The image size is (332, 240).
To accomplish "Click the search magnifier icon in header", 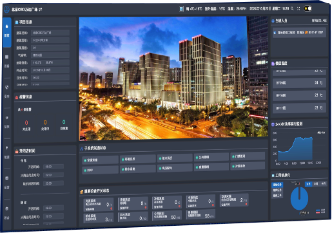I will pyautogui.click(x=292, y=8).
